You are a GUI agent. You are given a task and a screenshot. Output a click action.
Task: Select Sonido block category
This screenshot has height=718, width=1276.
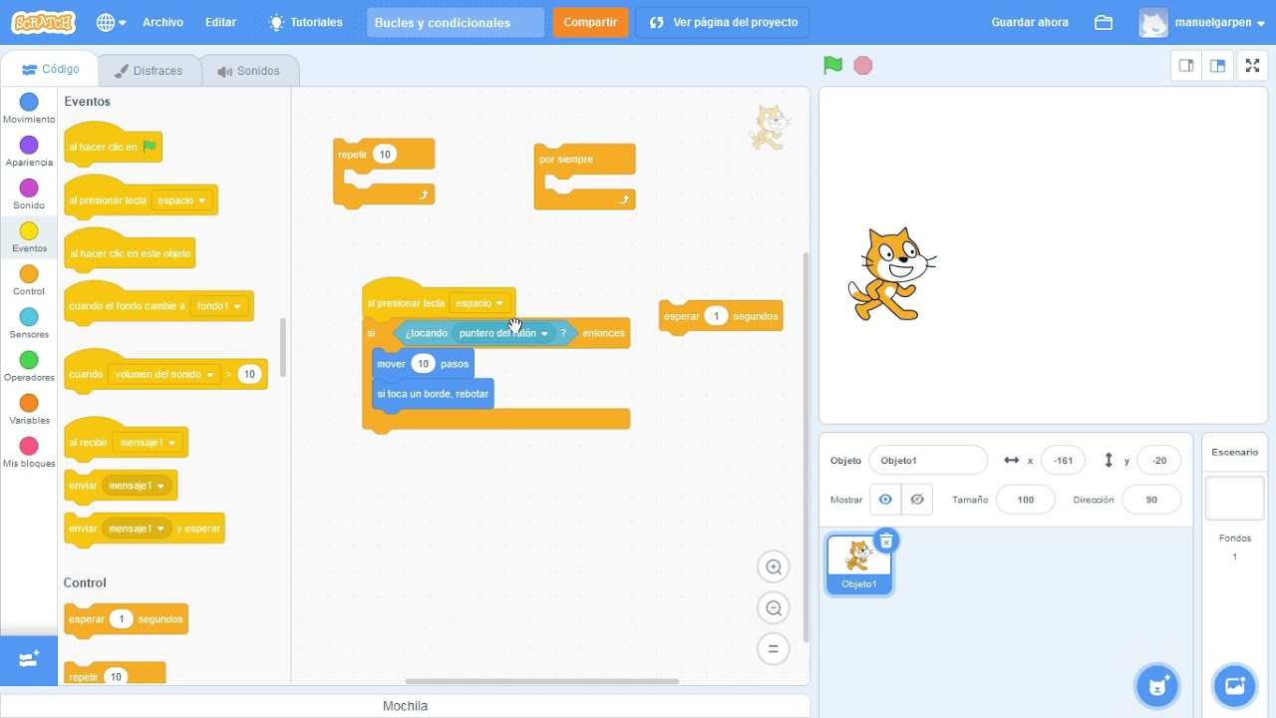29,194
